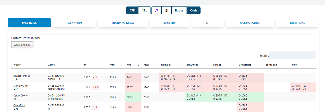Open the INT tab
Image resolution: width=325 pixels, height=112 pixels.
coord(207,23)
